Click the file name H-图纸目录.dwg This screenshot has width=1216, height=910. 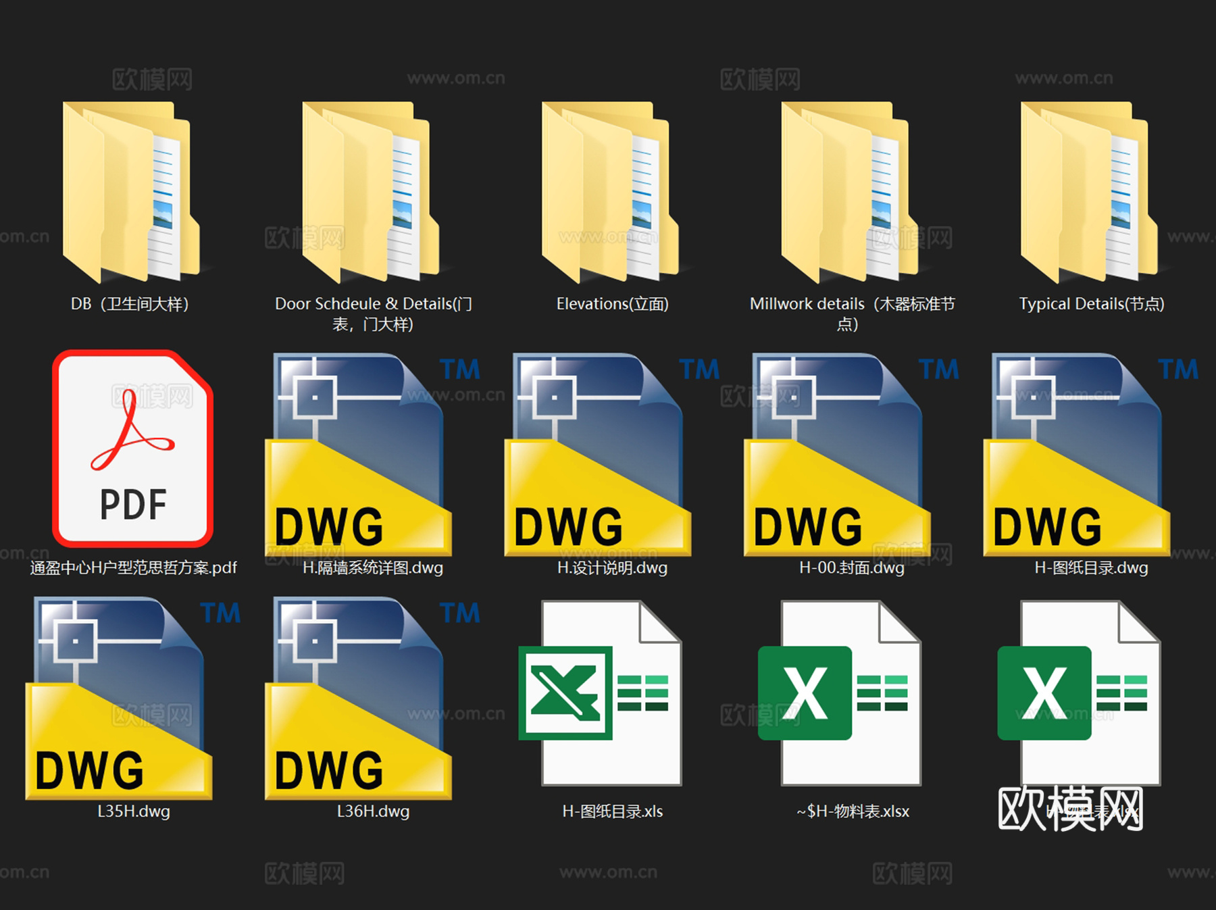[x=1092, y=567]
